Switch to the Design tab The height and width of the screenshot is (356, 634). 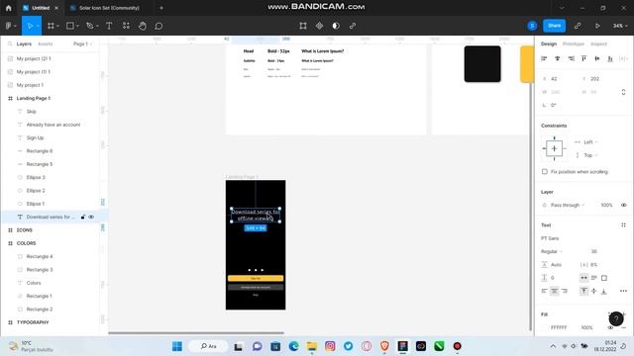[x=549, y=44]
